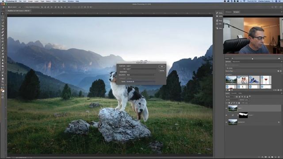The width and height of the screenshot is (283, 159).
Task: Toggle lock transparent pixels
Action: pyautogui.click(x=229, y=103)
